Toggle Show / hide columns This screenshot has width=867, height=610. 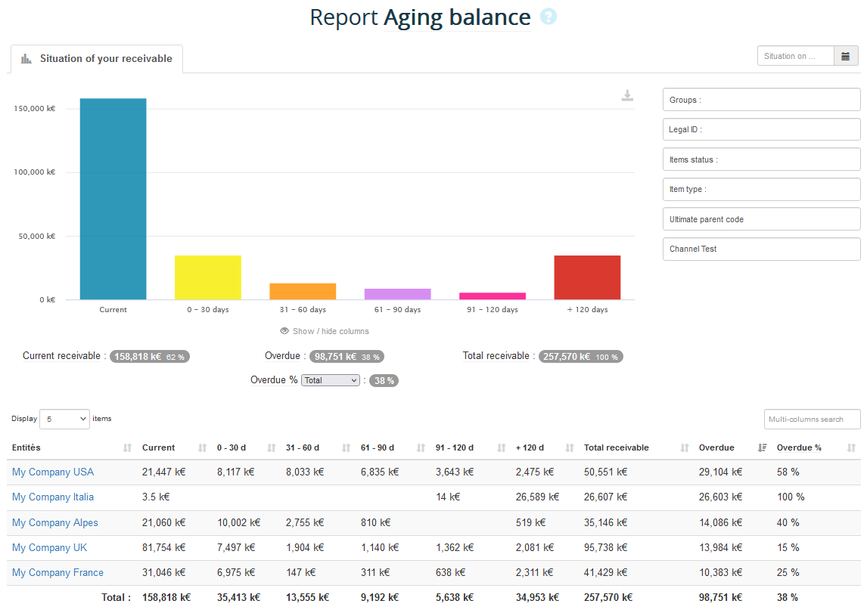pos(325,331)
